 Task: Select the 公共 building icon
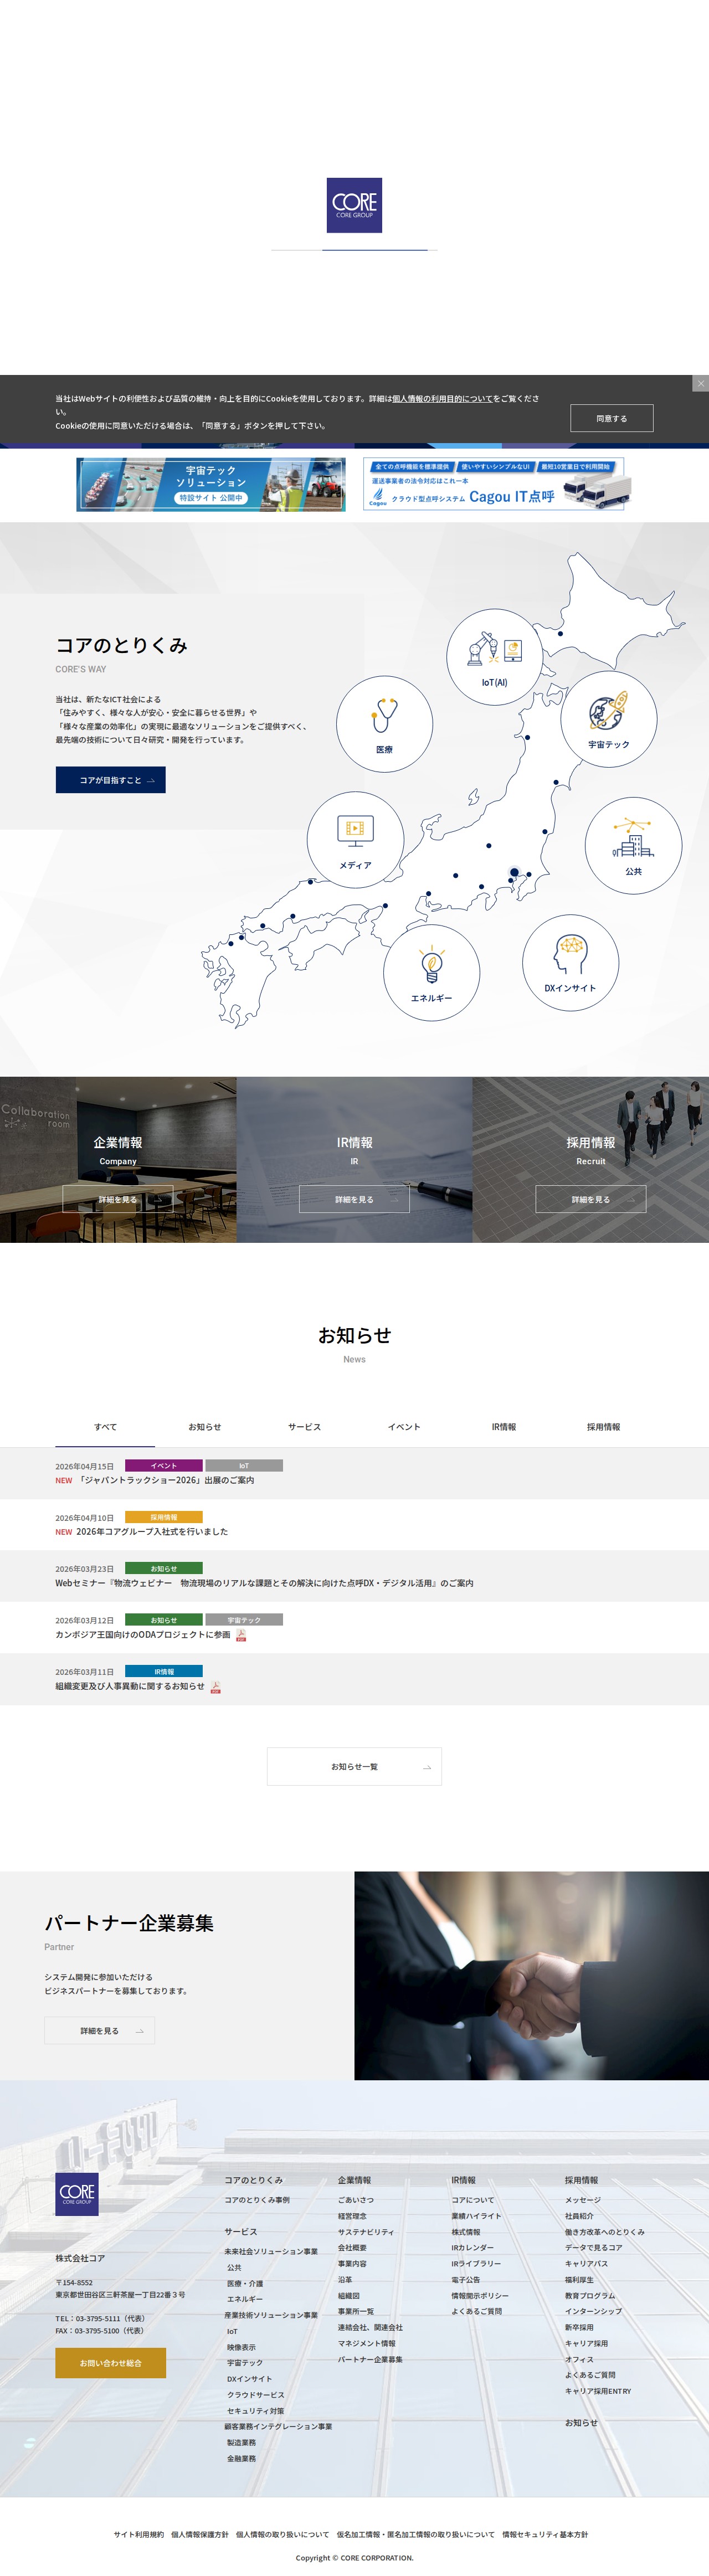point(633,845)
